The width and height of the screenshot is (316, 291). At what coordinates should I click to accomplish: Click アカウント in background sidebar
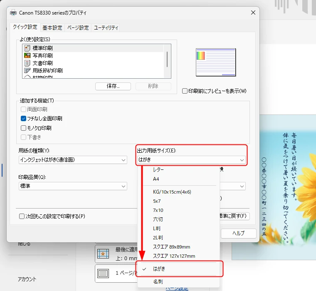coord(27,279)
